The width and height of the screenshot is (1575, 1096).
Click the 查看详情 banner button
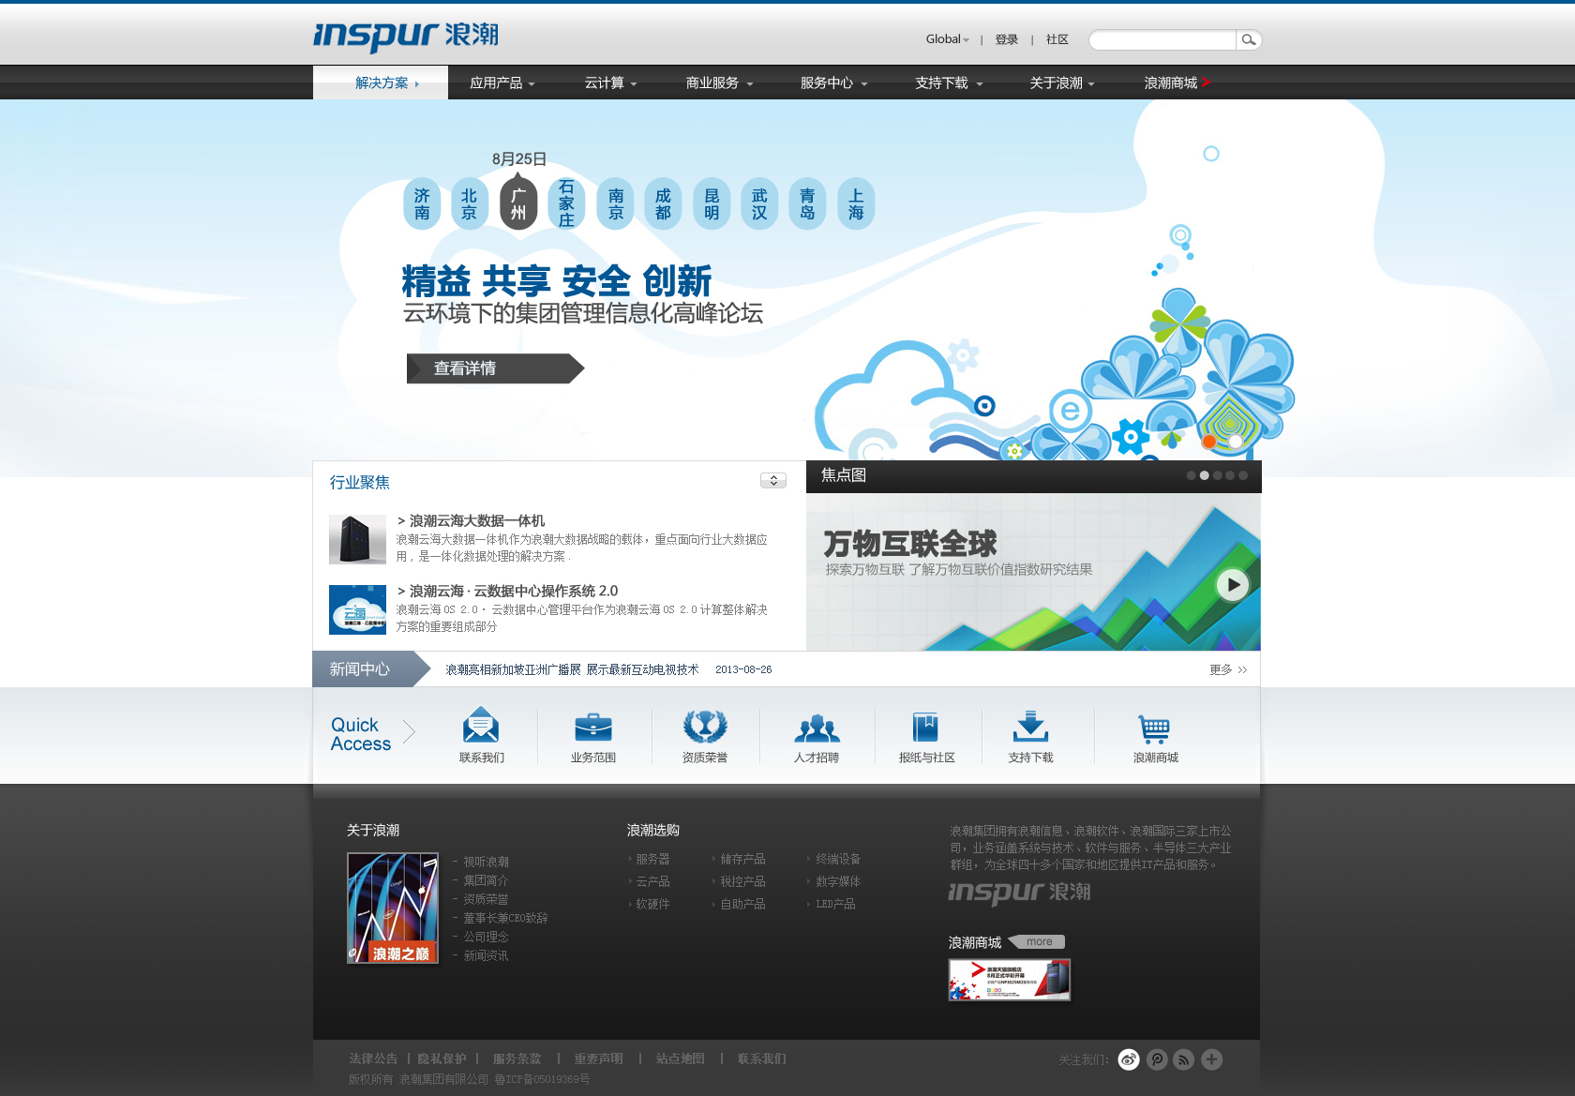click(x=494, y=368)
